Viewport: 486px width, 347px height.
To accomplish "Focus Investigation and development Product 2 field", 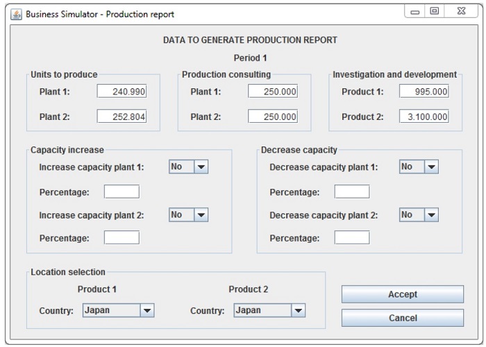I will point(424,117).
